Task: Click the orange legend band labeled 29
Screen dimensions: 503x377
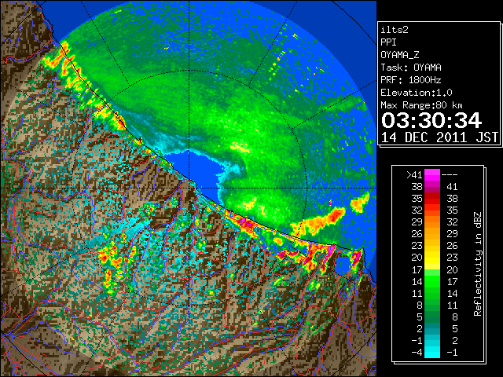Action: (432, 221)
